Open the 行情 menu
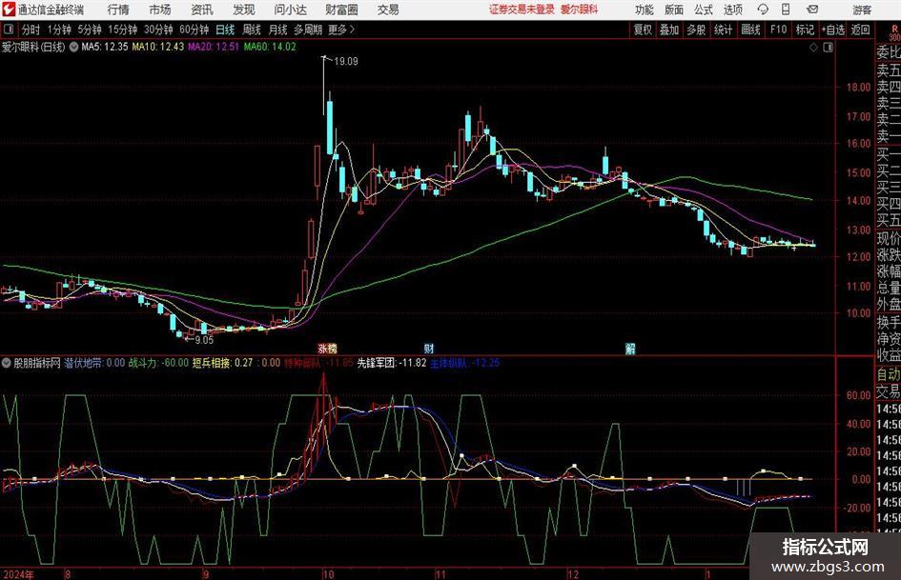 click(x=118, y=10)
